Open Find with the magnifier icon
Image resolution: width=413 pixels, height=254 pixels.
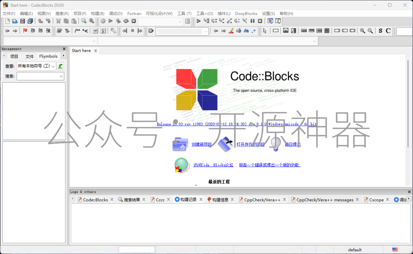pos(84,21)
